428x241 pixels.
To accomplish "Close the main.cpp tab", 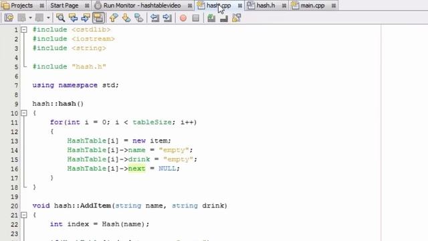I will 334,5.
